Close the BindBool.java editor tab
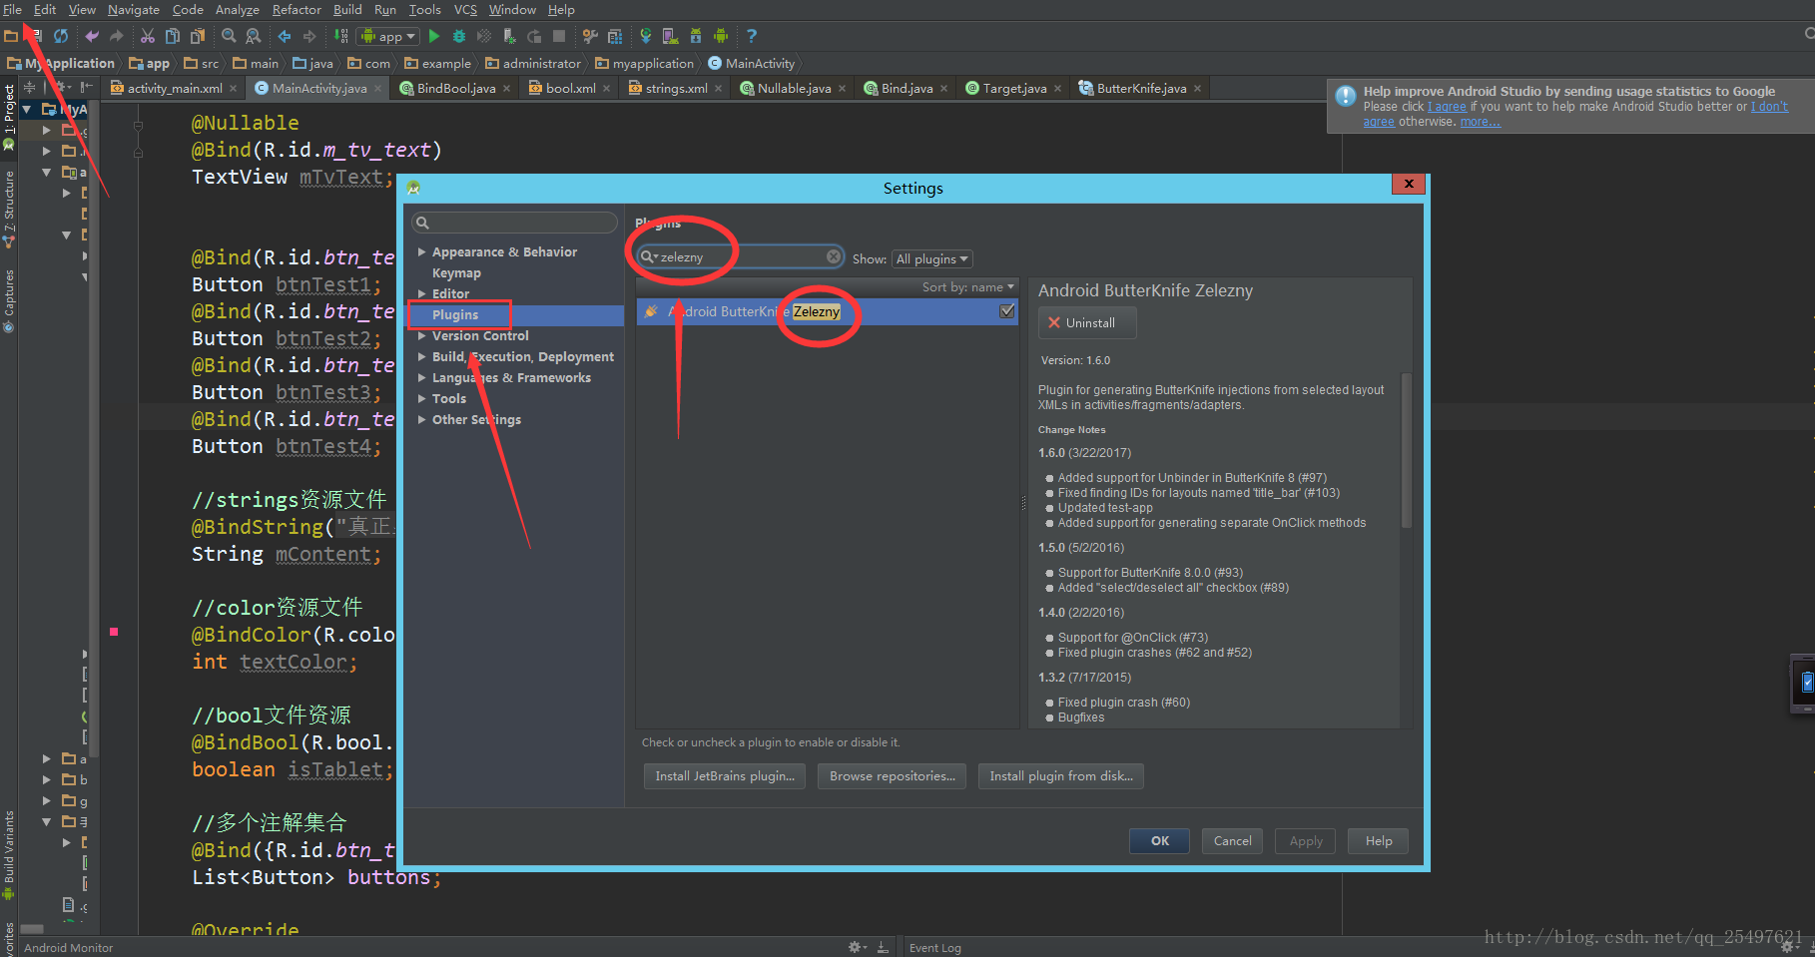 point(507,89)
